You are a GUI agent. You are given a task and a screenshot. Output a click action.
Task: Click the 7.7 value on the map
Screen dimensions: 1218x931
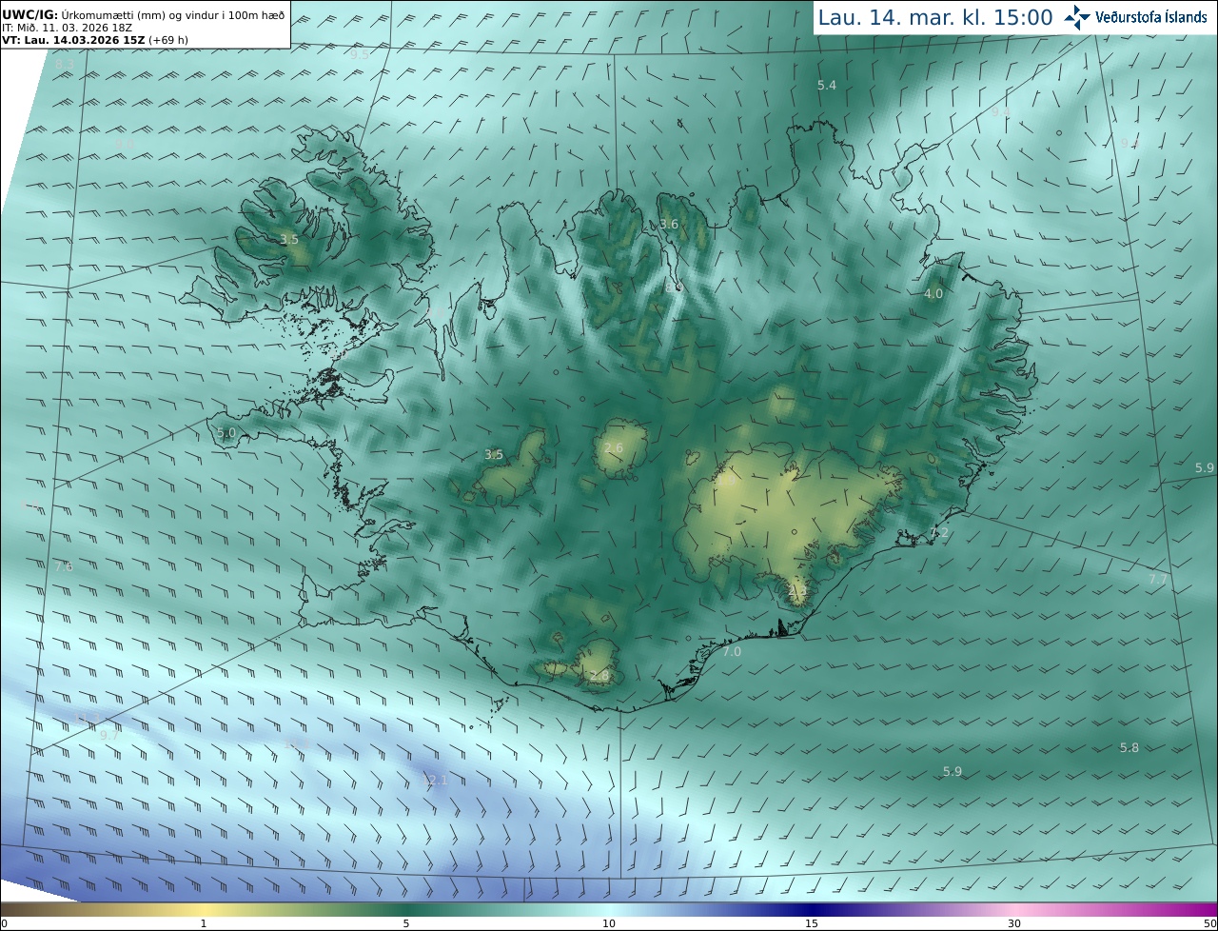(1157, 579)
